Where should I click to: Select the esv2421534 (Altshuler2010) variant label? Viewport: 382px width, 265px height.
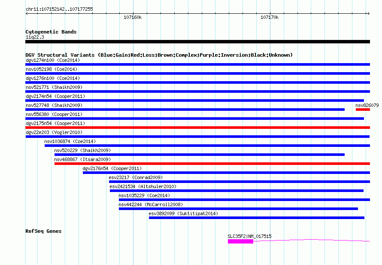(143, 186)
